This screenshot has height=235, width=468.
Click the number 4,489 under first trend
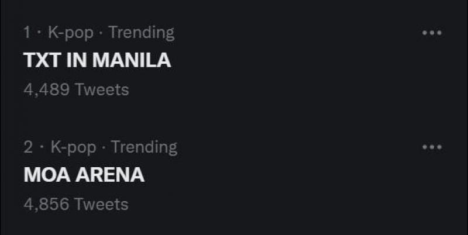tap(47, 89)
